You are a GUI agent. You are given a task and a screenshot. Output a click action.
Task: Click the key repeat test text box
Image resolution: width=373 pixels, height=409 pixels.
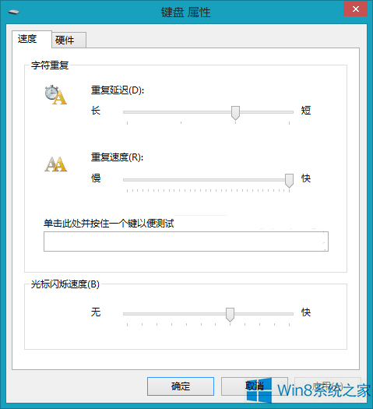point(186,242)
